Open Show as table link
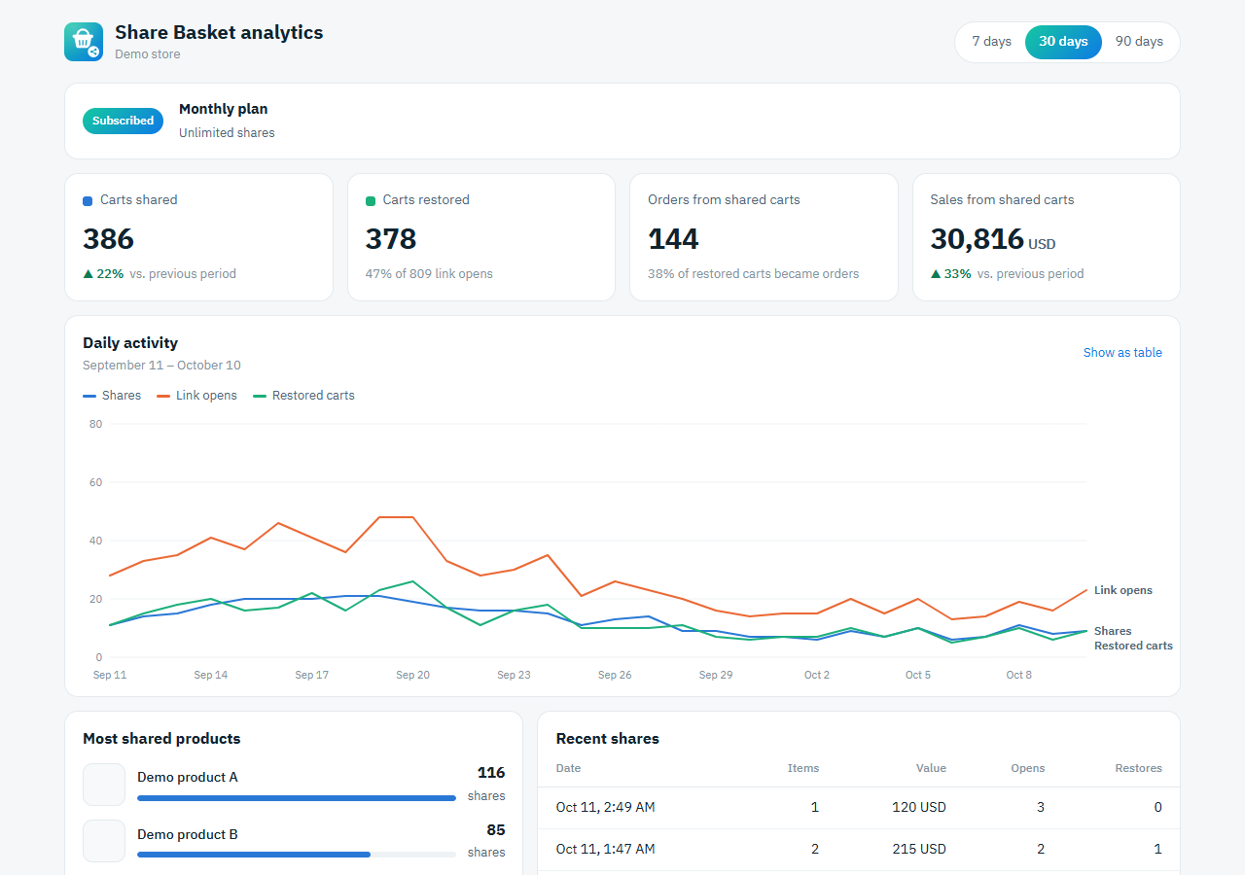 pos(1122,353)
